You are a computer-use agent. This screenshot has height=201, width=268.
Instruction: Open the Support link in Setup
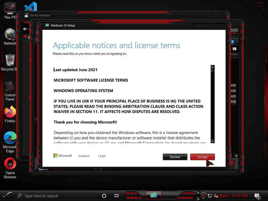84,156
